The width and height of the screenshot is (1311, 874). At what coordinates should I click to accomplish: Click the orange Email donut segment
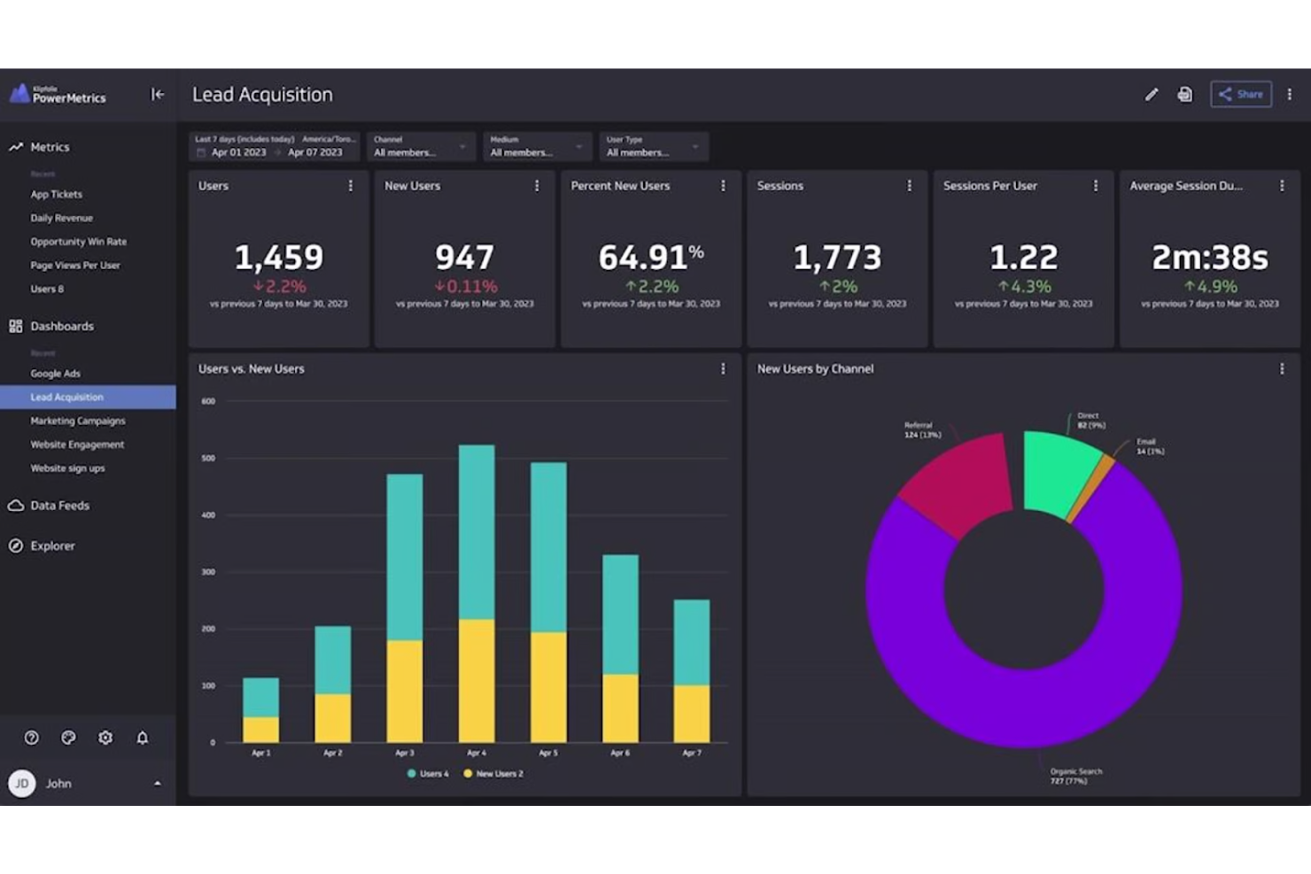[1091, 490]
